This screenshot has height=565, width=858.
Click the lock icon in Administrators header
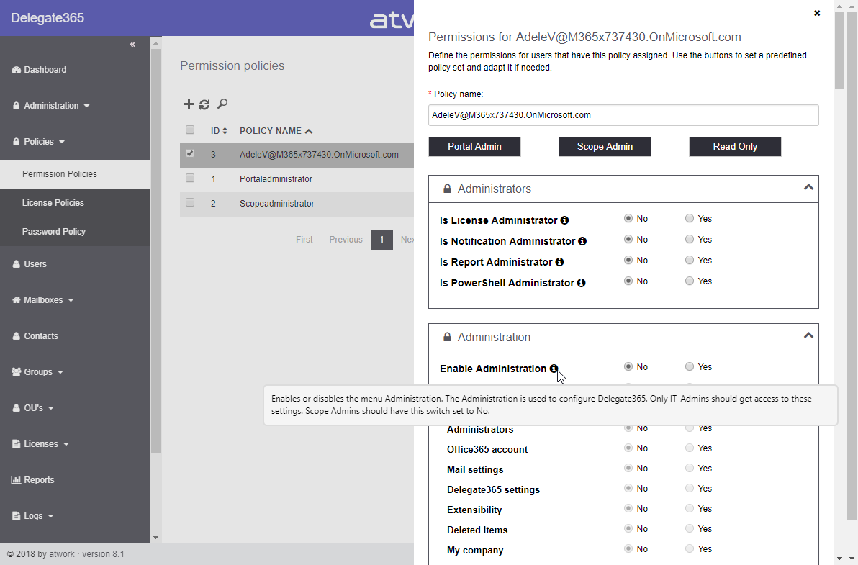447,189
